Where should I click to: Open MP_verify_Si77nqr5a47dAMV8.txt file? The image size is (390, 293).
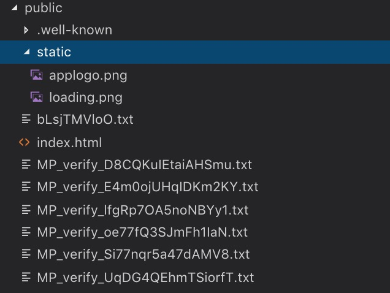[x=143, y=254]
